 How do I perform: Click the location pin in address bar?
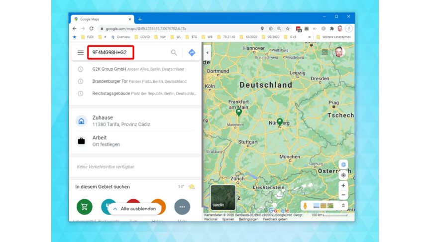(x=262, y=28)
